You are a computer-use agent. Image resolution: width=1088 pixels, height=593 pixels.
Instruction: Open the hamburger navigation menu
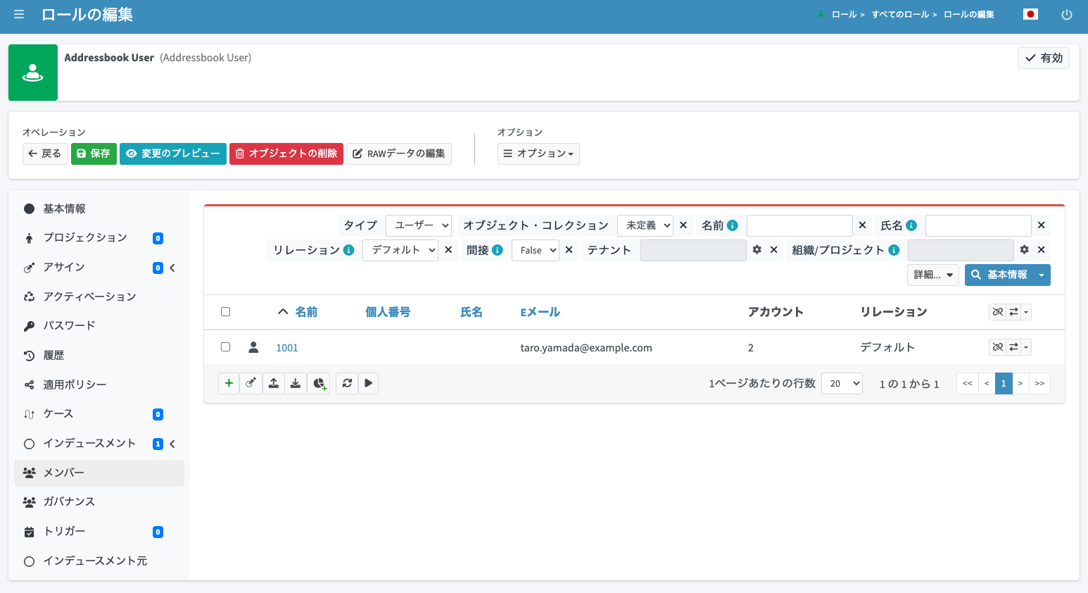[x=19, y=14]
